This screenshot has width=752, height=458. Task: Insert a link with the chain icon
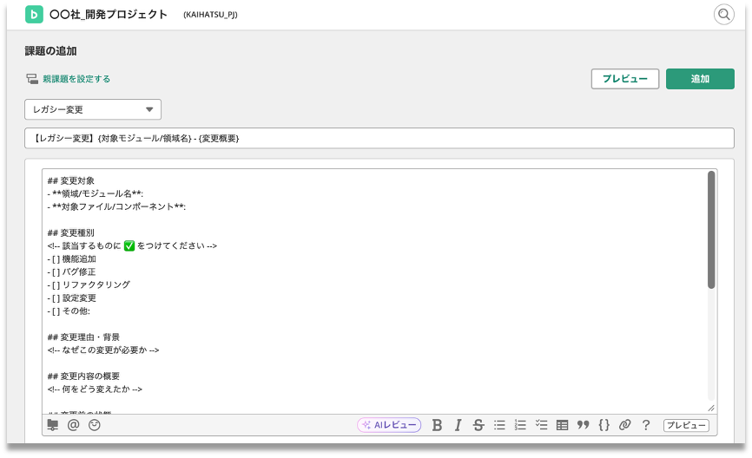[624, 425]
